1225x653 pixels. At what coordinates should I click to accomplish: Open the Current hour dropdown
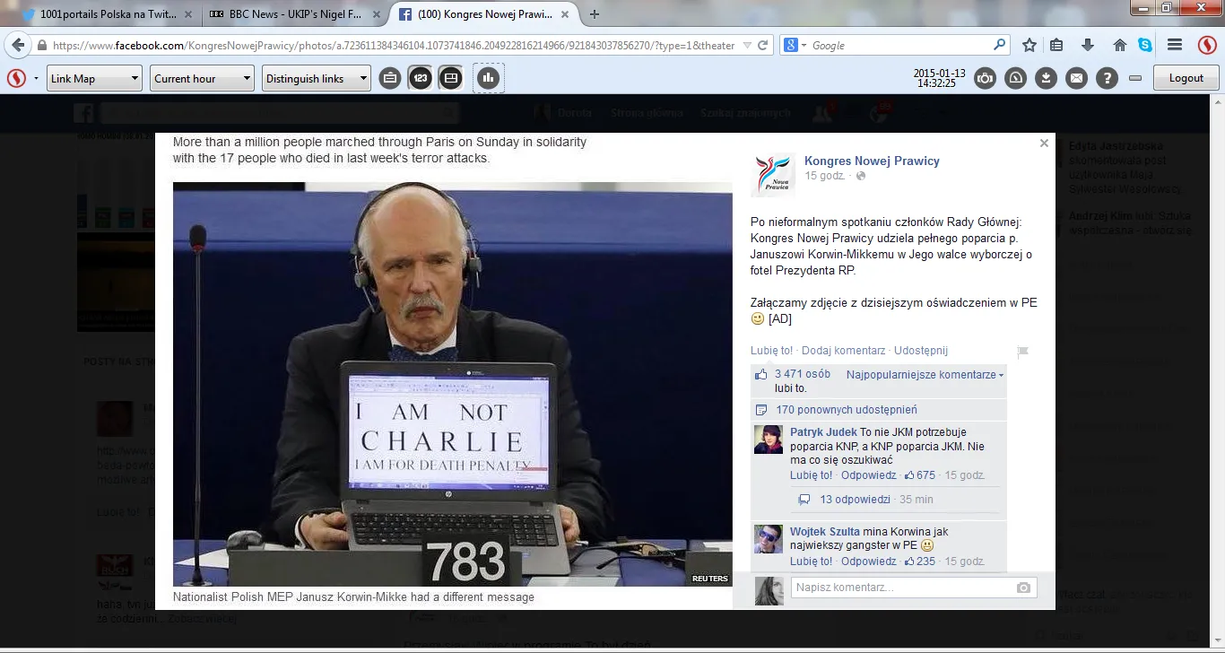click(201, 78)
